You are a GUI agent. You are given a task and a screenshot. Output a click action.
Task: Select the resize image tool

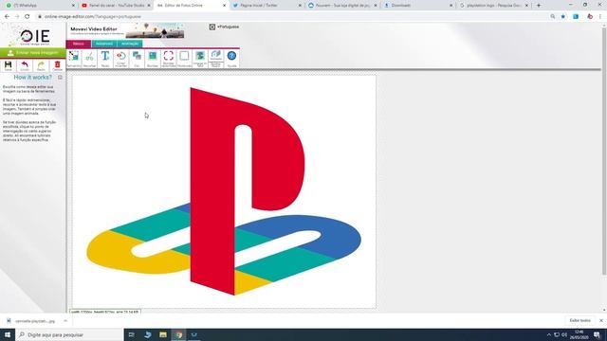[x=74, y=59]
